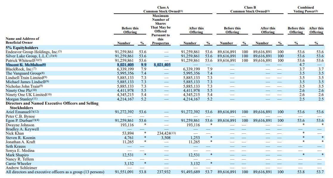The width and height of the screenshot is (333, 178).
Task: Click the group total 237,932 offered shares
Action: coord(164,172)
